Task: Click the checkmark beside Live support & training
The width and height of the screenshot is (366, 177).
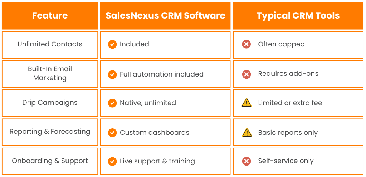Action: point(112,161)
